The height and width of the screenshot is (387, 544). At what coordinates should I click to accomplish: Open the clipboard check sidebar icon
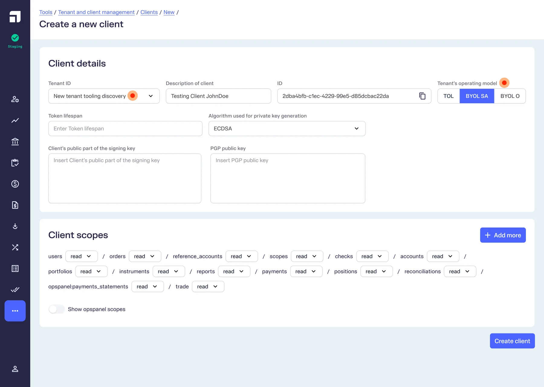click(15, 163)
